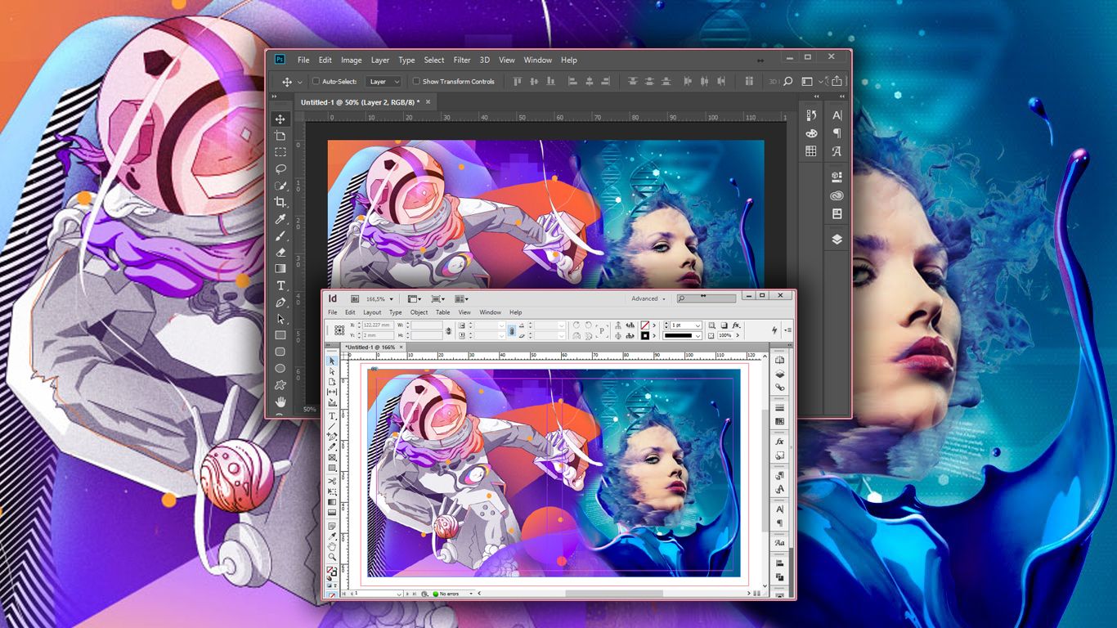Select the Move tool in Photoshop toolbar
This screenshot has height=628, width=1117.
tap(280, 119)
